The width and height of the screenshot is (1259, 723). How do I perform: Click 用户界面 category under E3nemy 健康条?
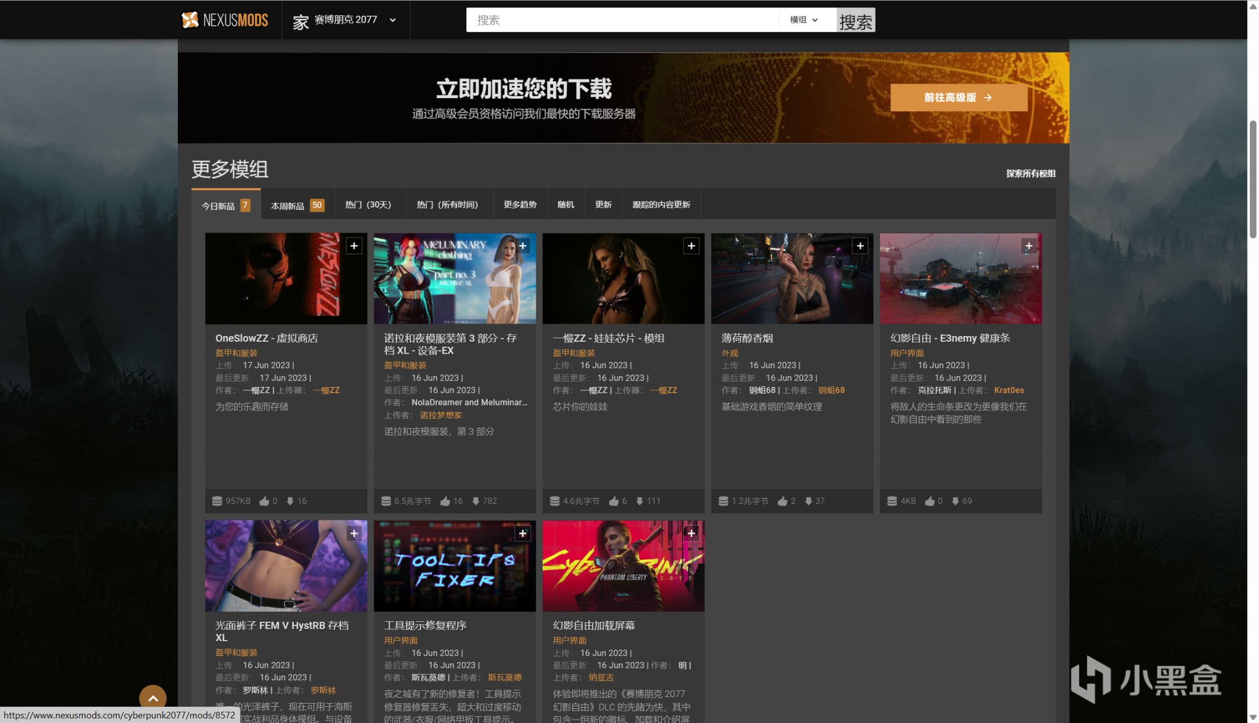pyautogui.click(x=907, y=353)
